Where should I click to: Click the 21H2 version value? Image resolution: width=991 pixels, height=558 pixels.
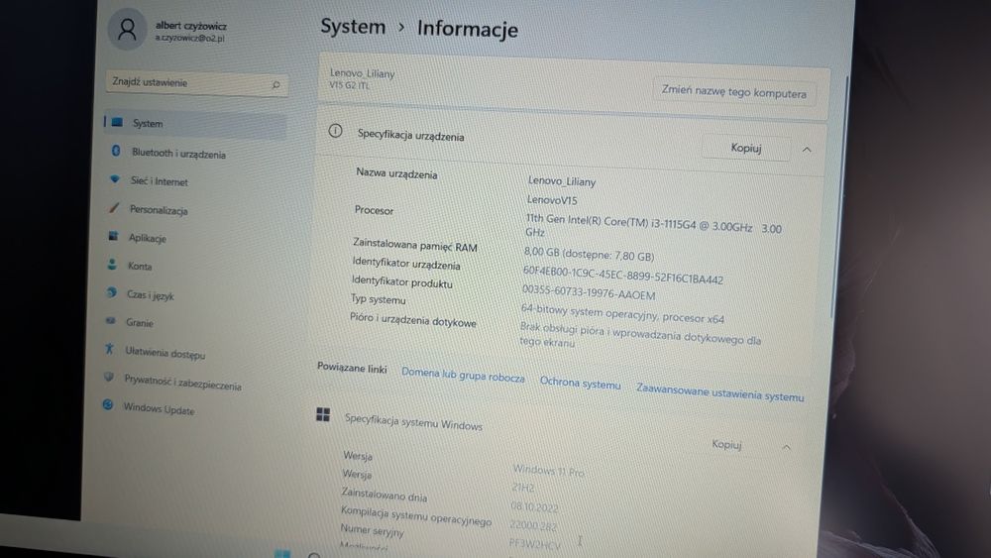click(x=522, y=488)
